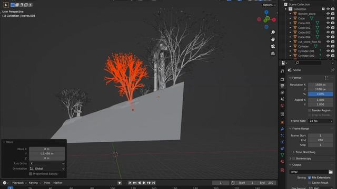337x189 pixels.
Task: Open the Frame Rate 24 fps dropdown
Action: [x=321, y=121]
